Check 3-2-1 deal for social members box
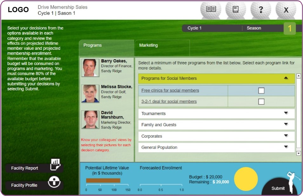Viewport: 303px width, 196px height. [x=261, y=101]
